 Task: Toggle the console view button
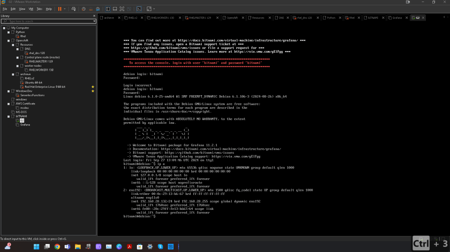(x=139, y=9)
